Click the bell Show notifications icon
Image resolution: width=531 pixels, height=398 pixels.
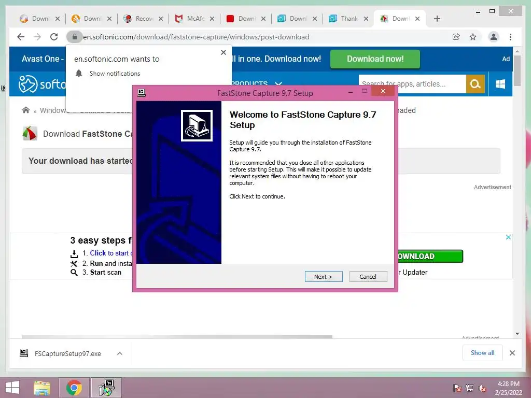79,73
